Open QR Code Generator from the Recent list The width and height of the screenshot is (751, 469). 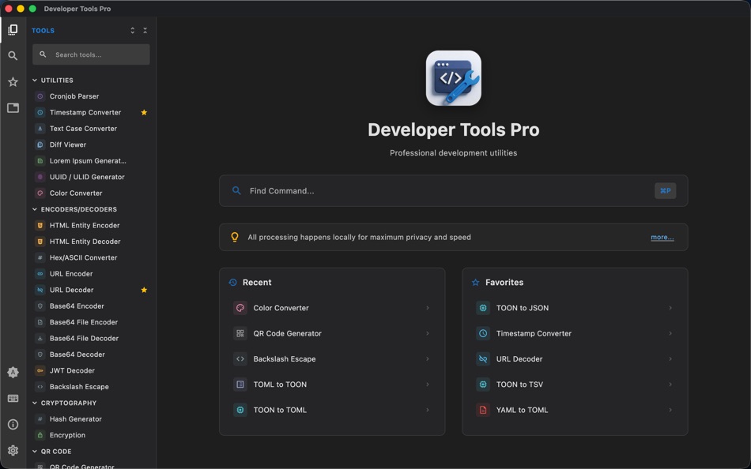tap(288, 333)
